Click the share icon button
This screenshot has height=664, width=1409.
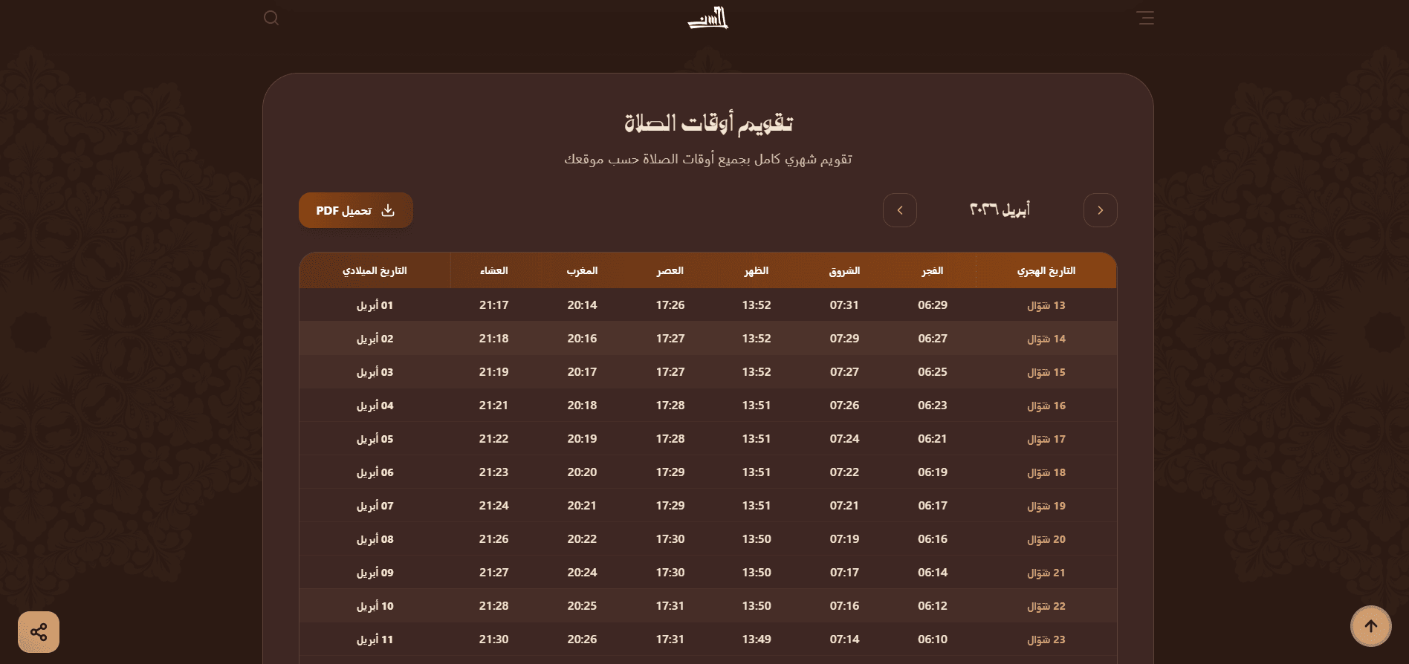[39, 632]
